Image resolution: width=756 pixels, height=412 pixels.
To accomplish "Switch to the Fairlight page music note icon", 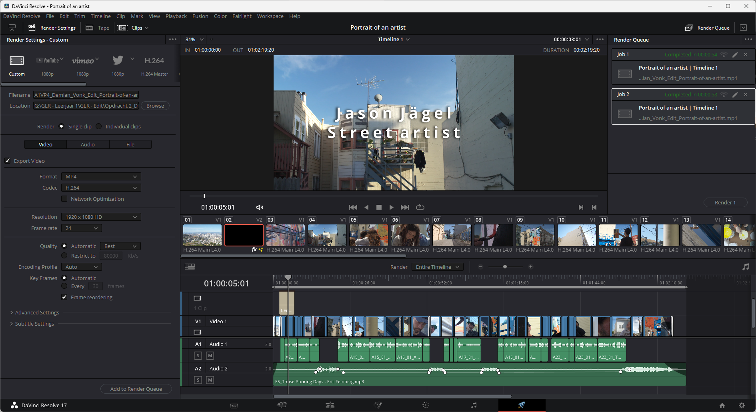I will coord(474,405).
